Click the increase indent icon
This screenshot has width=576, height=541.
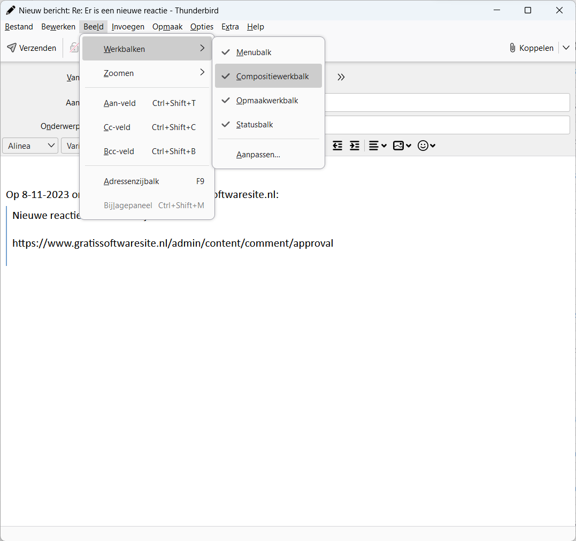pos(355,146)
